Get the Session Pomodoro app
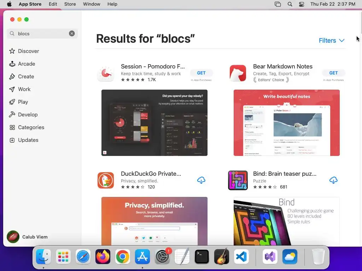The width and height of the screenshot is (362, 271). (x=201, y=73)
